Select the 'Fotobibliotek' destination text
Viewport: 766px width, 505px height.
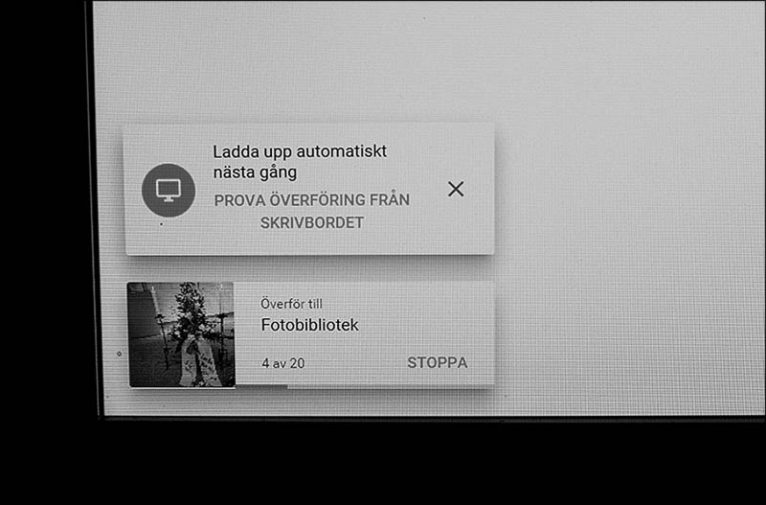(309, 325)
